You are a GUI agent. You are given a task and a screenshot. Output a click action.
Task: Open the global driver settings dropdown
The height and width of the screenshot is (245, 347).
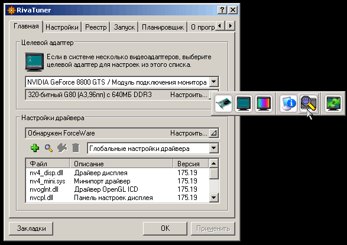[214, 148]
